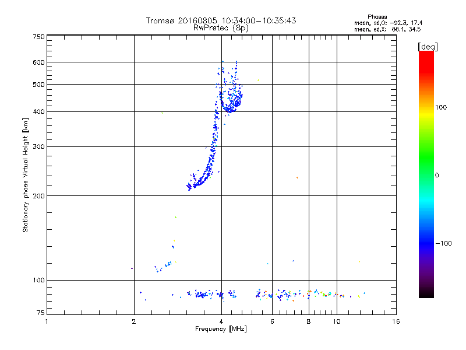Click the x-axis tick label '16'
This screenshot has height=350, width=466.
pyautogui.click(x=396, y=321)
